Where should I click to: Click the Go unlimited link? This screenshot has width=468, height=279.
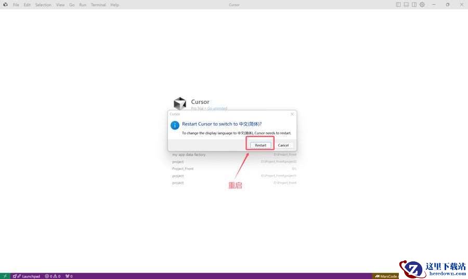(x=217, y=108)
